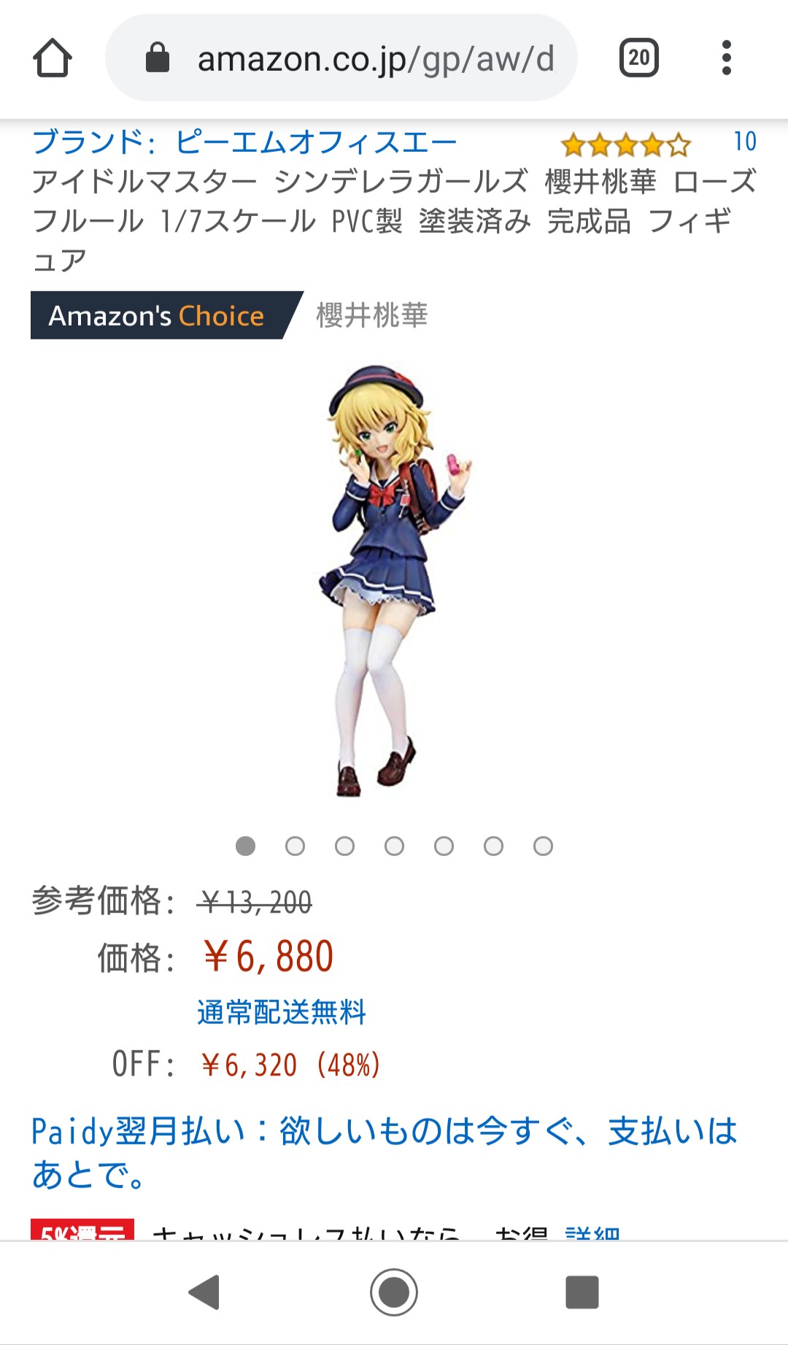Tap the browser home icon

pos(53,58)
